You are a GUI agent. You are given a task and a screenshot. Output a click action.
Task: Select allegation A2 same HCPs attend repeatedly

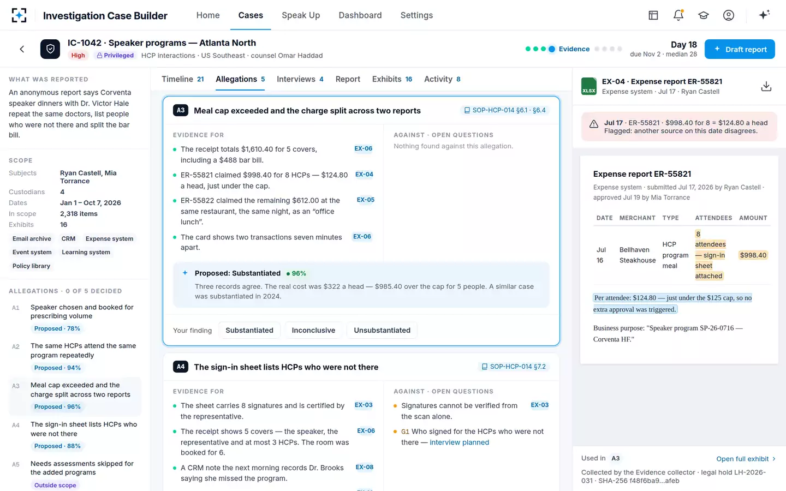(75, 357)
